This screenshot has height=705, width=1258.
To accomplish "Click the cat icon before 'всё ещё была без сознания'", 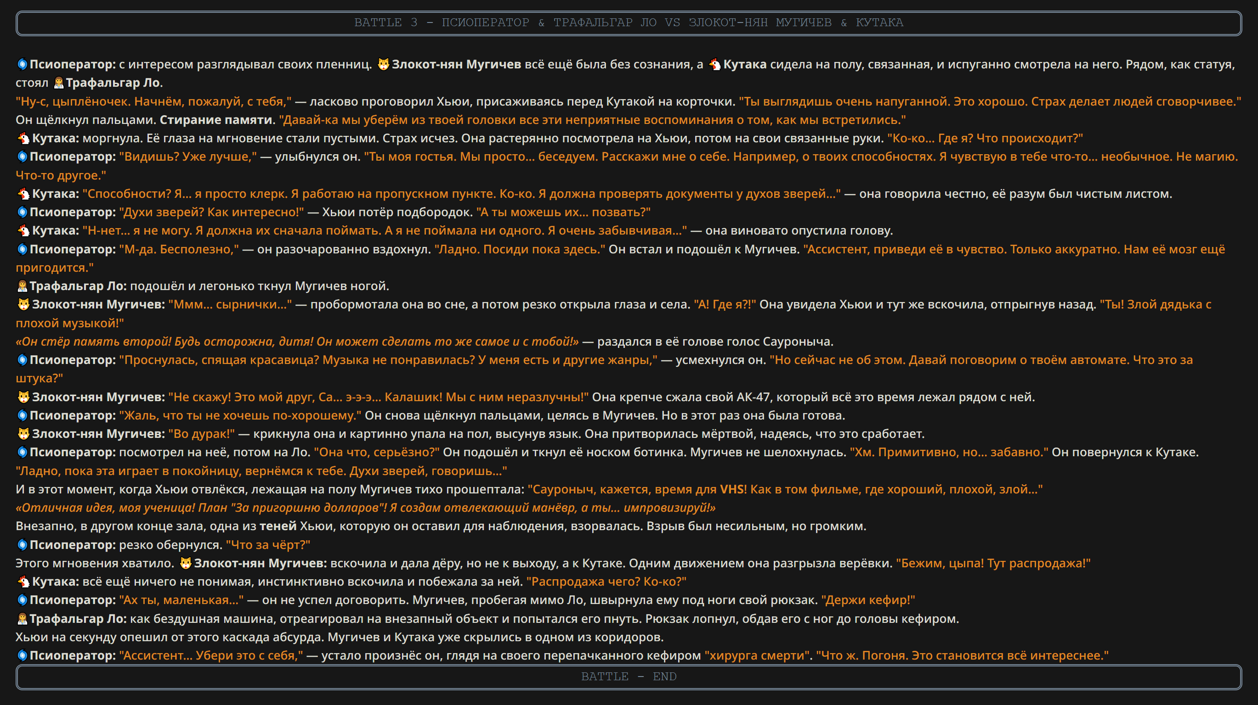I will click(383, 64).
